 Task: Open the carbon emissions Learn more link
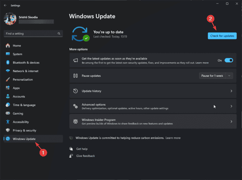173,138
